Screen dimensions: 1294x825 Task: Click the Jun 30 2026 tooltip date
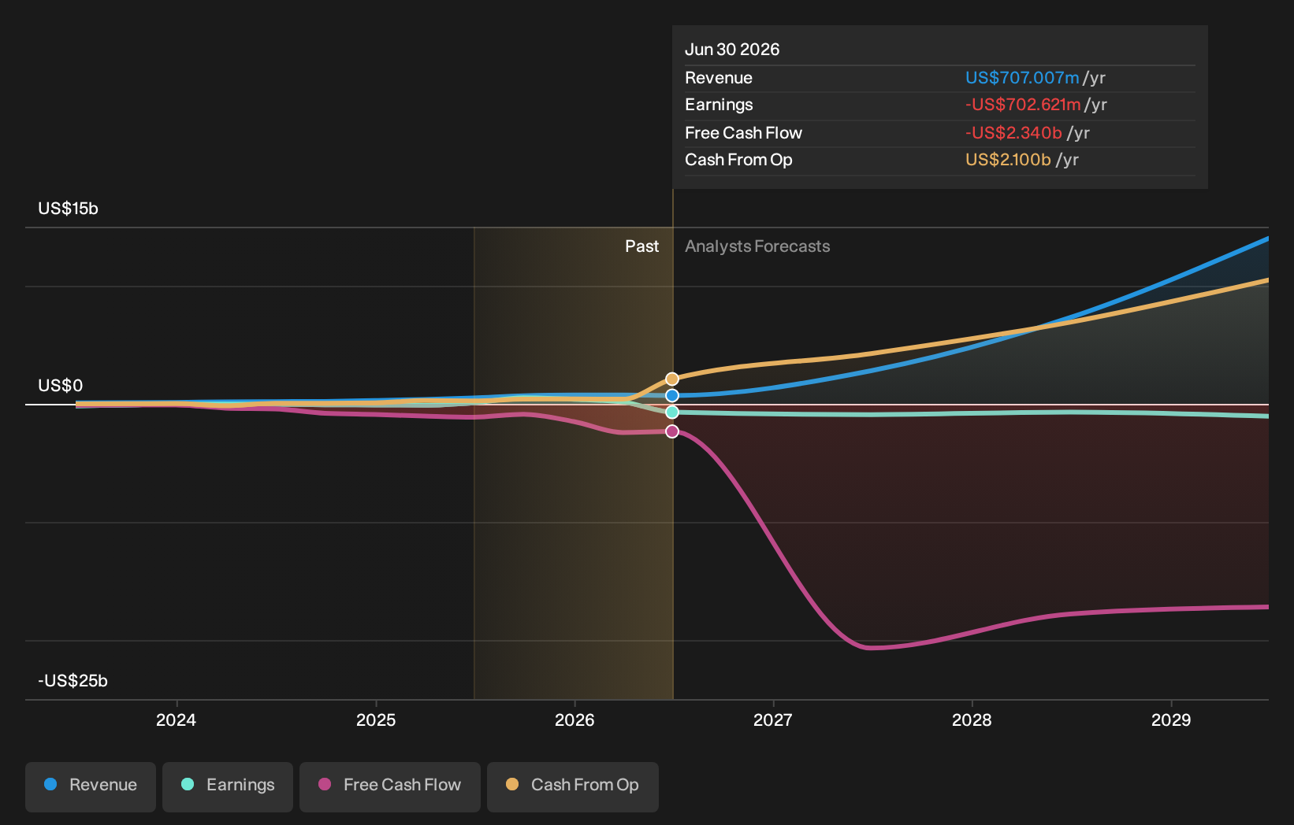[x=732, y=50]
